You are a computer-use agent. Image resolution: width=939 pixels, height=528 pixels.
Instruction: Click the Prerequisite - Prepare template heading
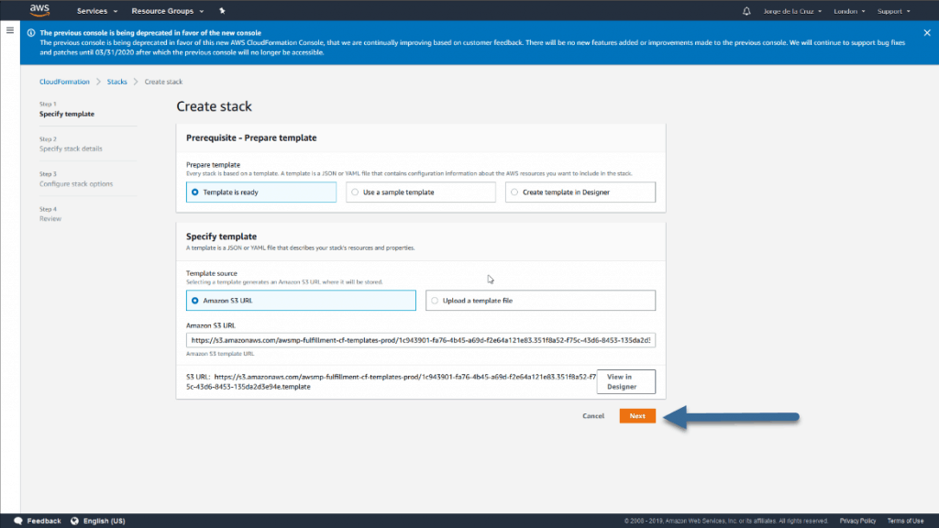pyautogui.click(x=251, y=137)
